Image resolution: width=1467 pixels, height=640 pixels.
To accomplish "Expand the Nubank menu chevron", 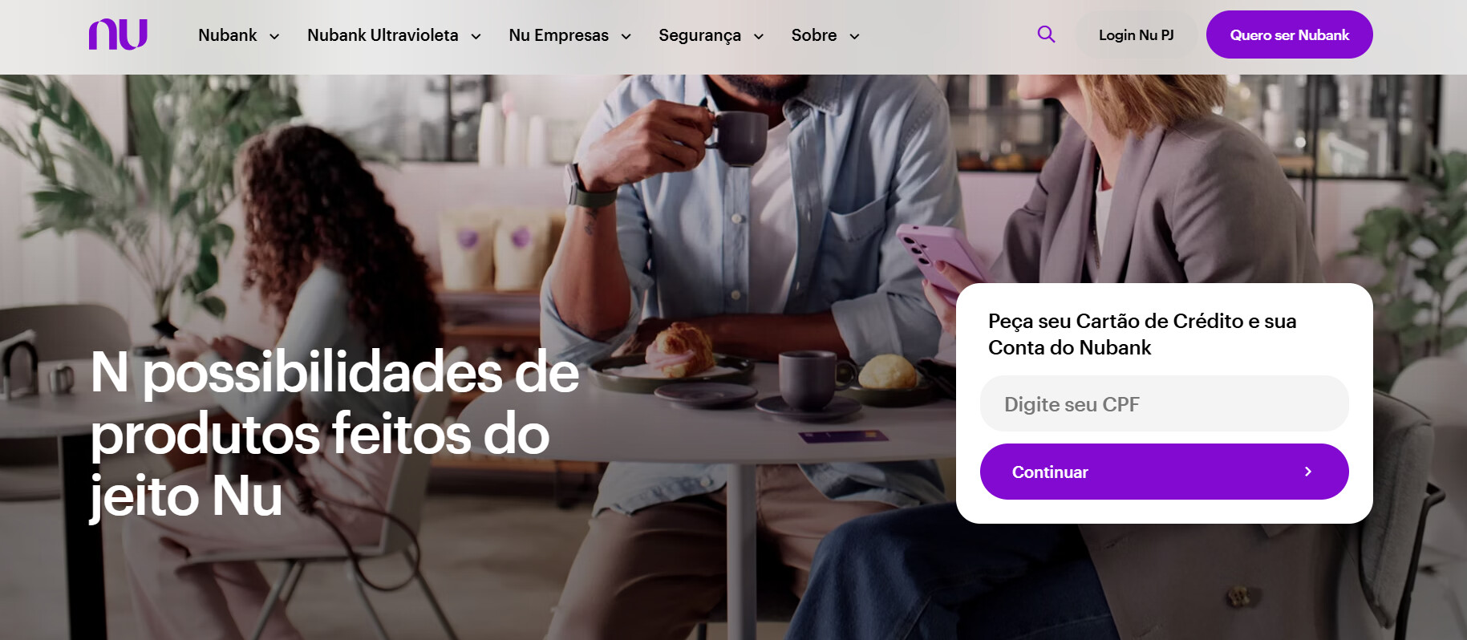I will (274, 36).
